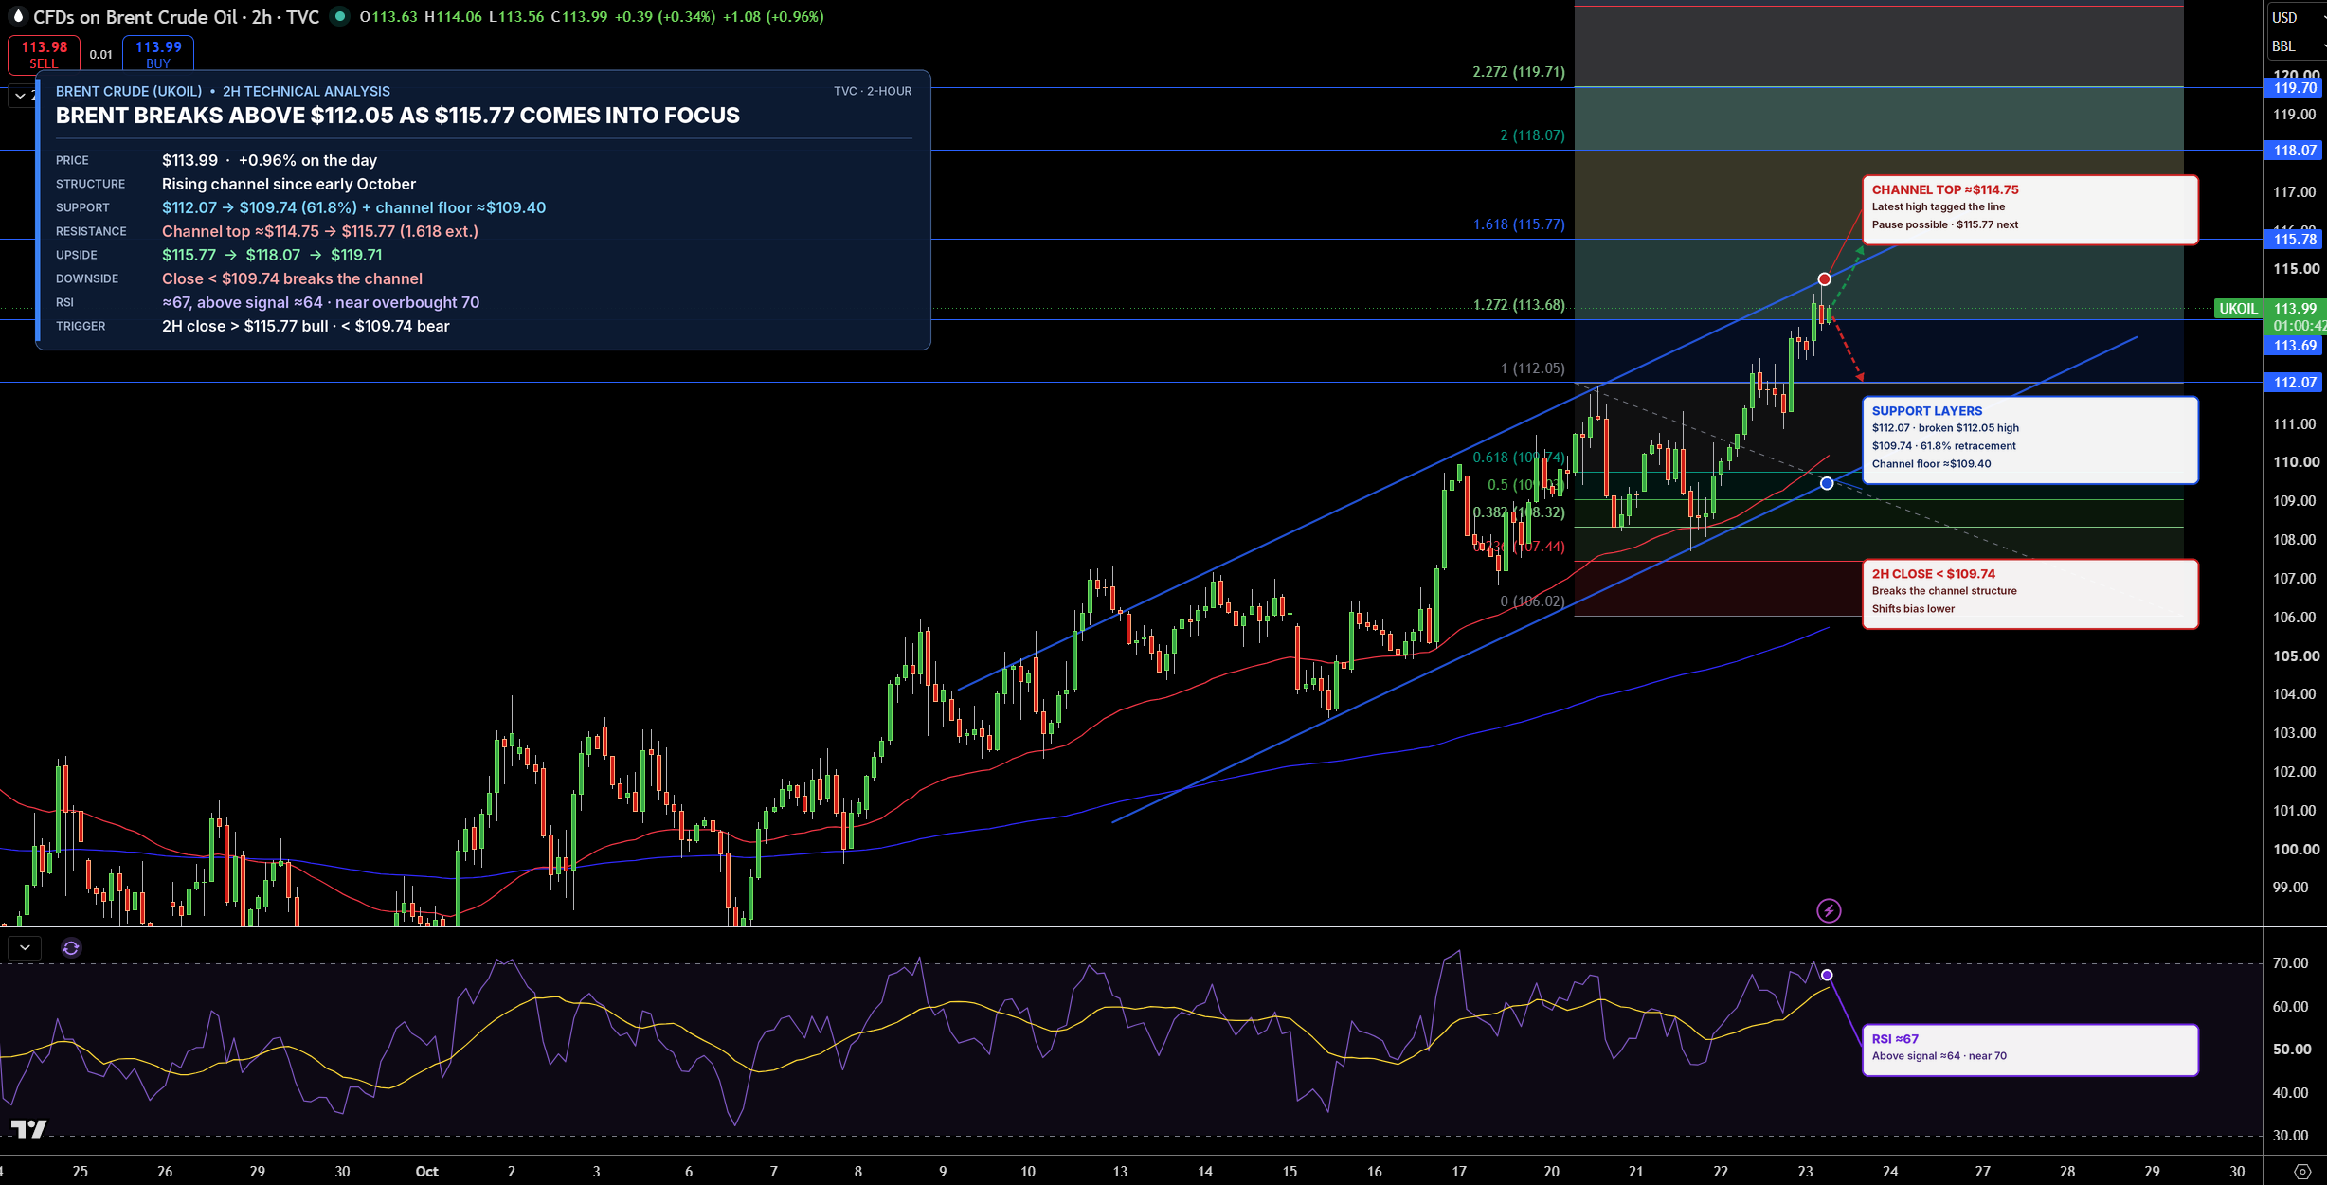The image size is (2327, 1185).
Task: Click the blue channel floor marker dot
Action: (x=1827, y=484)
